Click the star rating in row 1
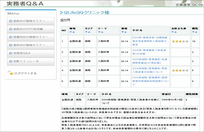This screenshot has height=132, width=204. tap(180, 41)
